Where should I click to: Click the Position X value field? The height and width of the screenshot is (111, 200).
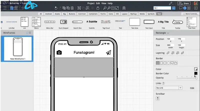[x=170, y=39]
